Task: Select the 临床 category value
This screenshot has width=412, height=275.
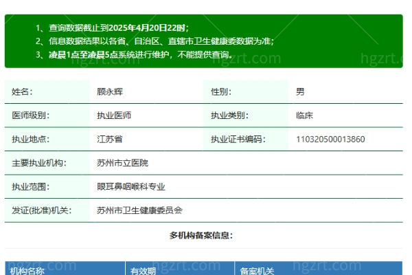Action: (304, 115)
